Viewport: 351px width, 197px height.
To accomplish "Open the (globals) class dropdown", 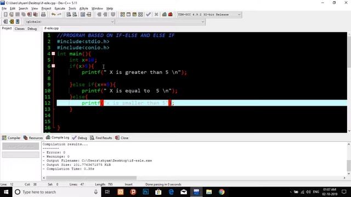I will 70,22.
